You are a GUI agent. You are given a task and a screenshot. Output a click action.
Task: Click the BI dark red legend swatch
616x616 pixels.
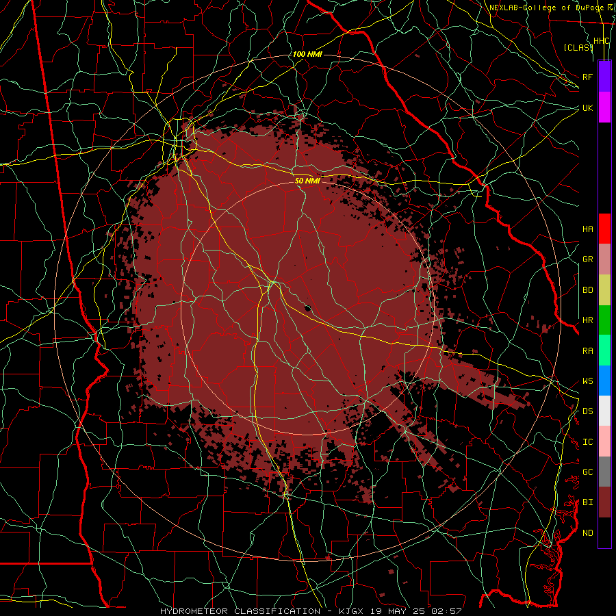coord(604,502)
